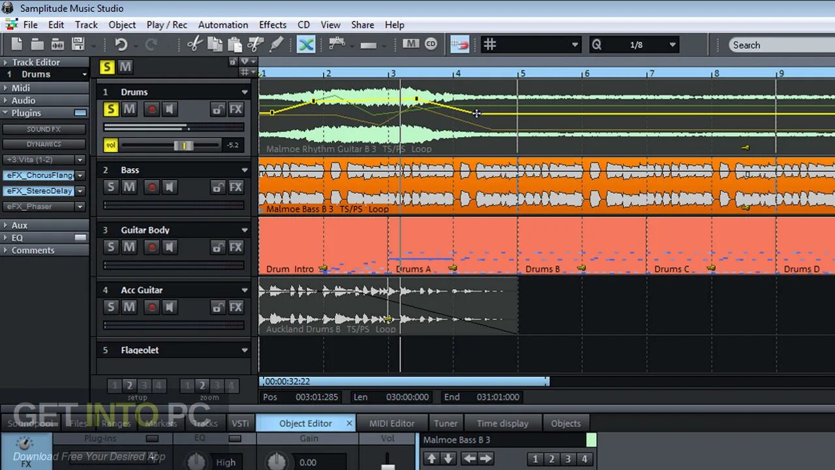
Task: Open a project with the folder icon
Action: click(x=37, y=44)
